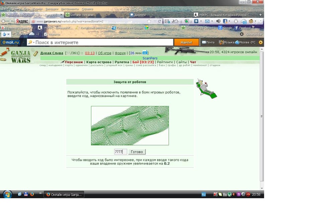311x217 pixels.
Task: Click the Найти! search button
Action: coord(186,42)
